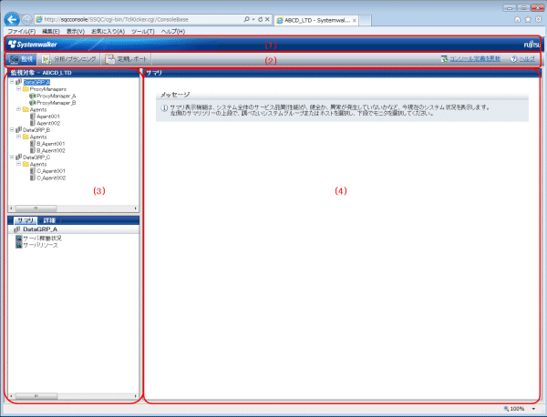Close the ABCD_LTD browser tab
547x417 pixels.
click(354, 21)
